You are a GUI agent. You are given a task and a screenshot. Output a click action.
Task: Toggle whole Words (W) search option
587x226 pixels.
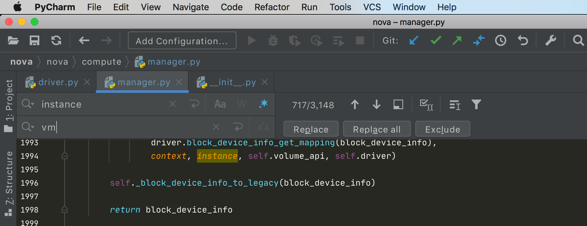click(x=242, y=104)
